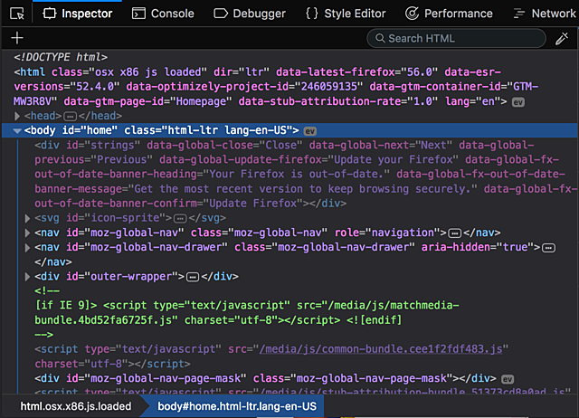Focus the Search HTML field
Screen dimensions: 579x418
tap(456, 38)
